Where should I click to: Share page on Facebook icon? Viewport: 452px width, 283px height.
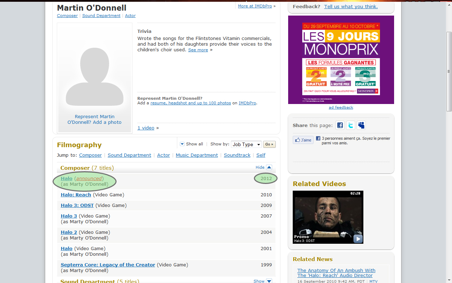[x=340, y=125]
